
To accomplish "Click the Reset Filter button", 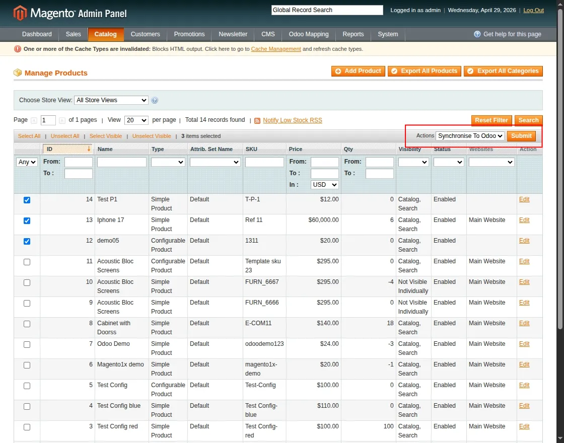I will click(x=491, y=120).
